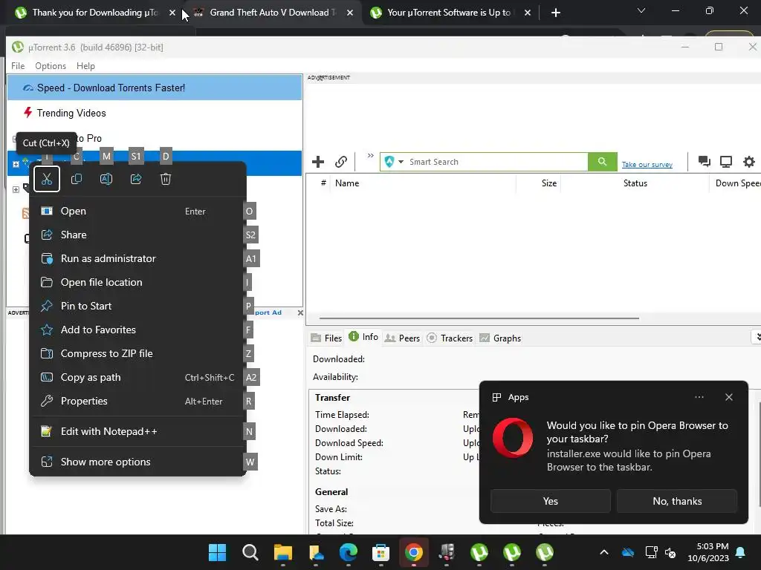Choose Edit with Notepad++

(137, 431)
